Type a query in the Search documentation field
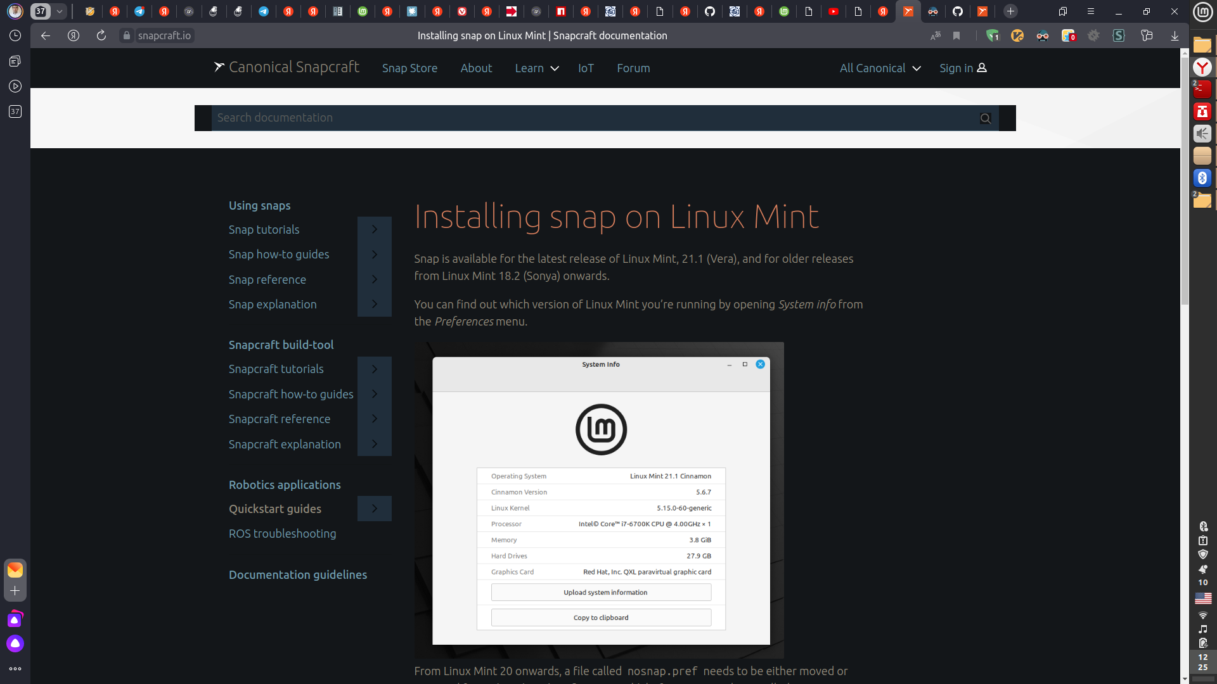 click(x=570, y=118)
